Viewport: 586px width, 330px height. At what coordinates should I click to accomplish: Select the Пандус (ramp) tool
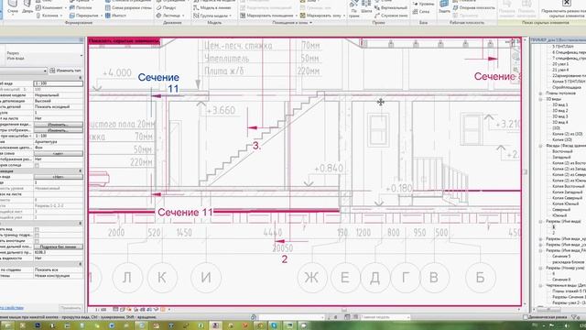pos(166,7)
